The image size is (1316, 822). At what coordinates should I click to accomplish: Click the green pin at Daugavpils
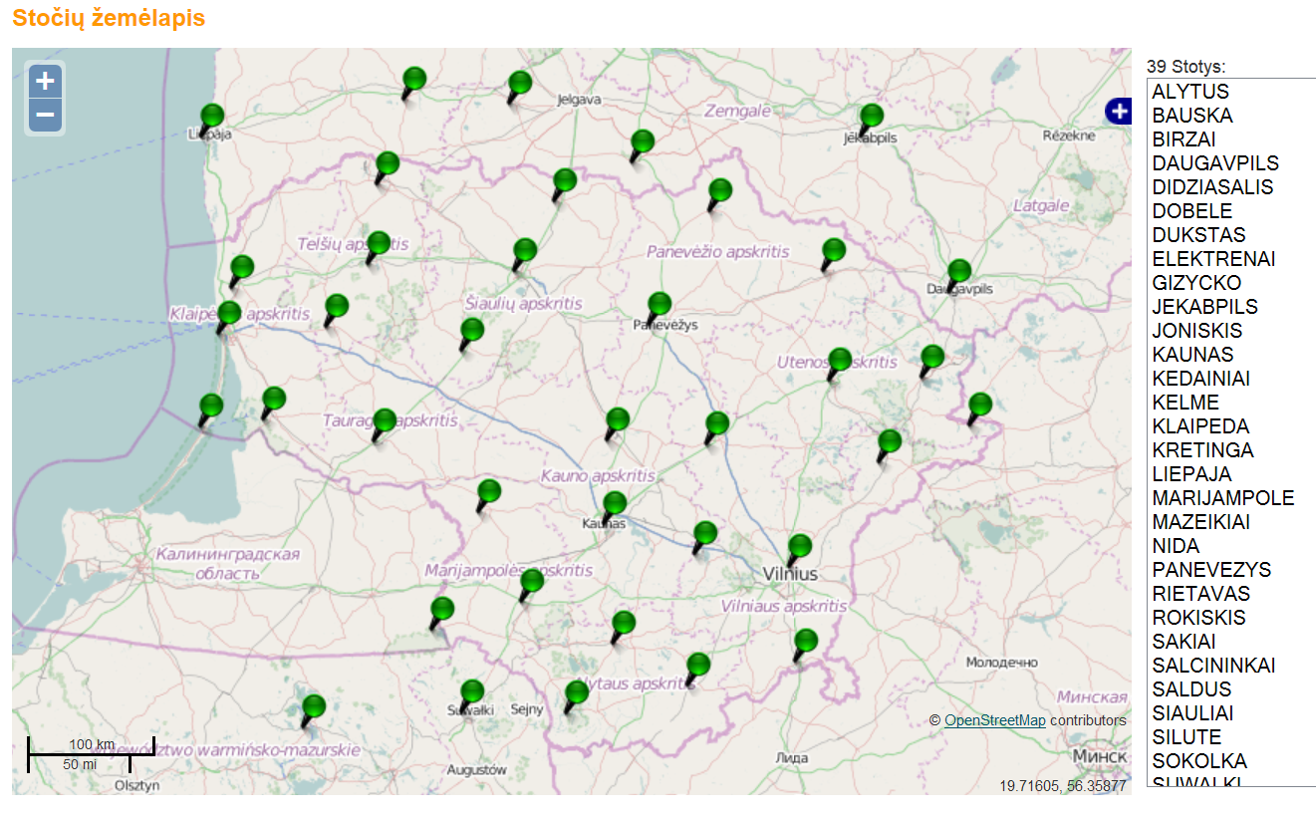(x=957, y=276)
